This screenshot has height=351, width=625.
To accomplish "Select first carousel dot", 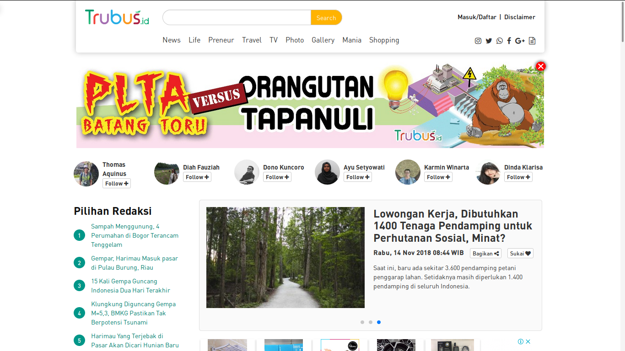I will tap(362, 322).
